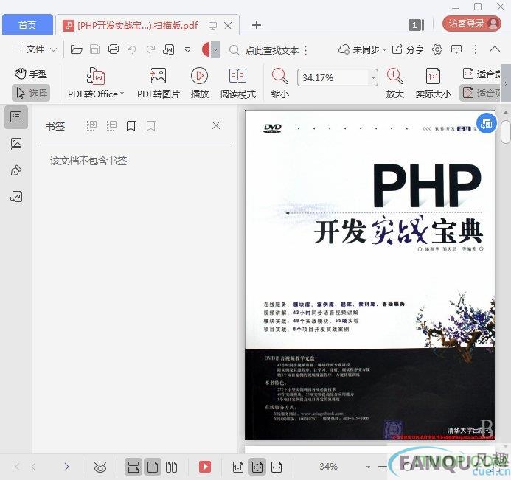Screen dimensions: 511x480
Task: Toggle status bar fit page icon
Action: click(257, 467)
